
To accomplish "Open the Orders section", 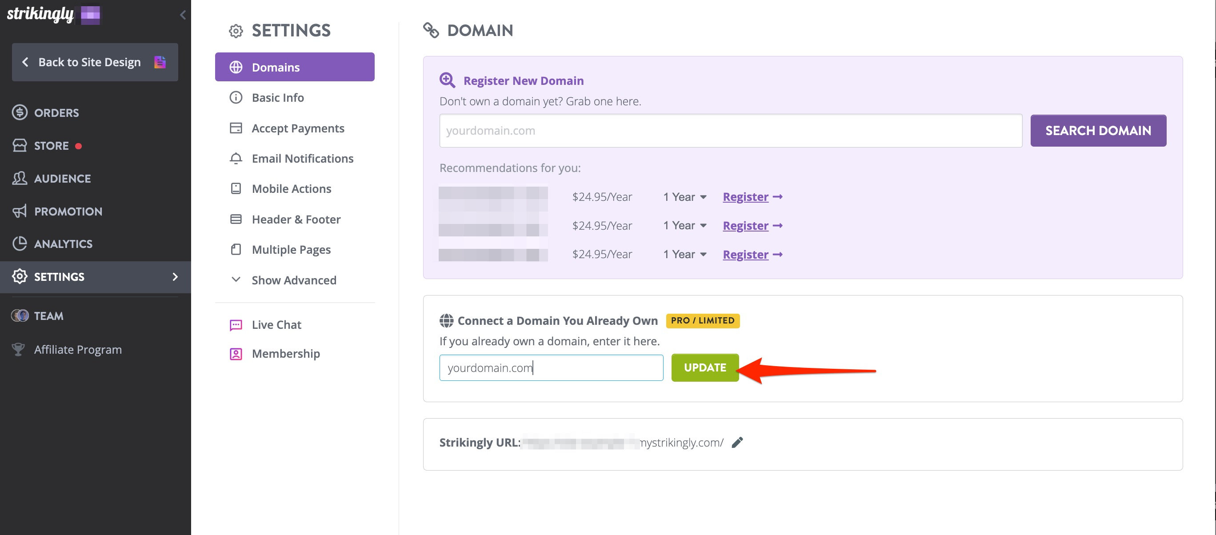I will (x=56, y=113).
